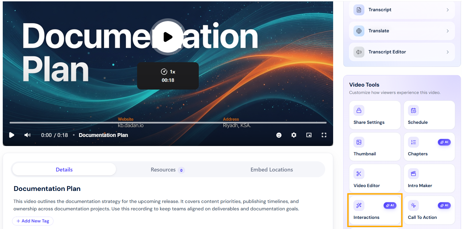
Task: Click the Add New Tag button
Action: click(x=33, y=221)
